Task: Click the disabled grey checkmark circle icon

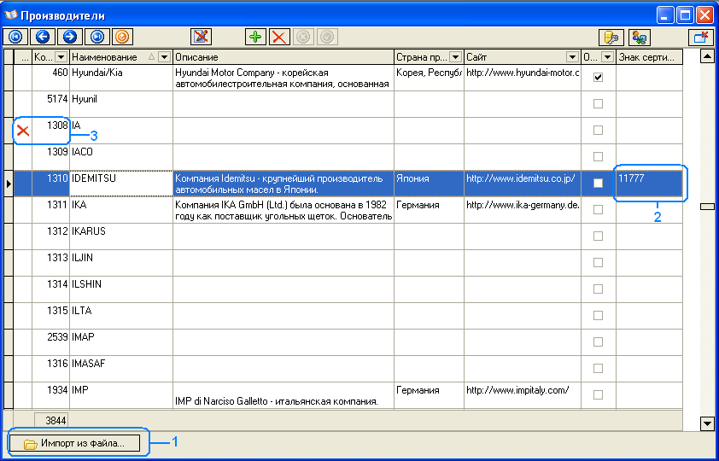Action: pyautogui.click(x=327, y=37)
